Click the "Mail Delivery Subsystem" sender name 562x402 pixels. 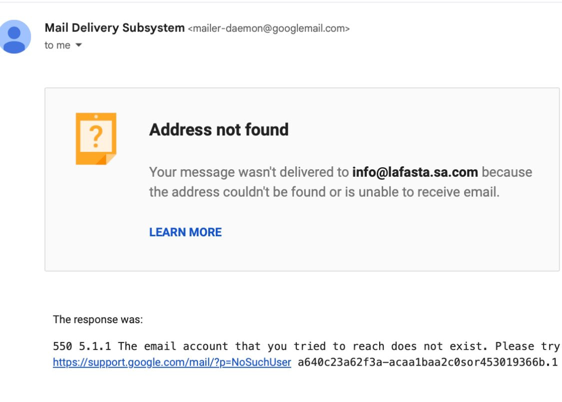pos(114,28)
